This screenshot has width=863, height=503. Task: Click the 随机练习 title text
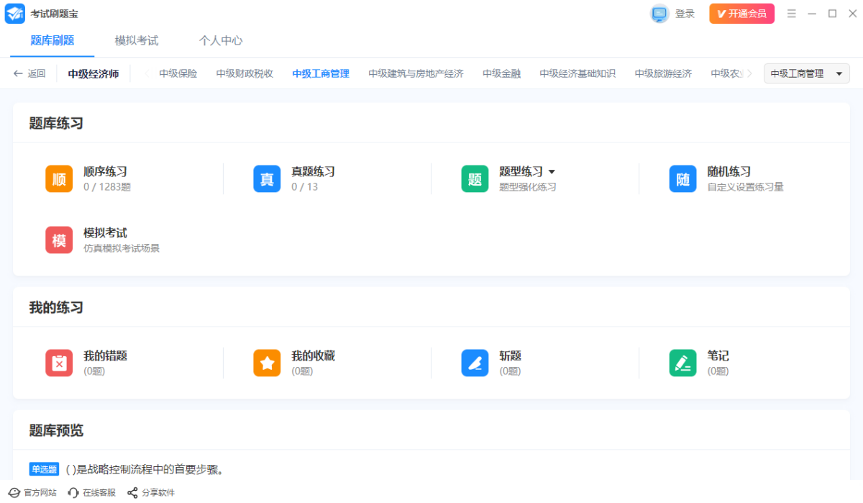[729, 172]
